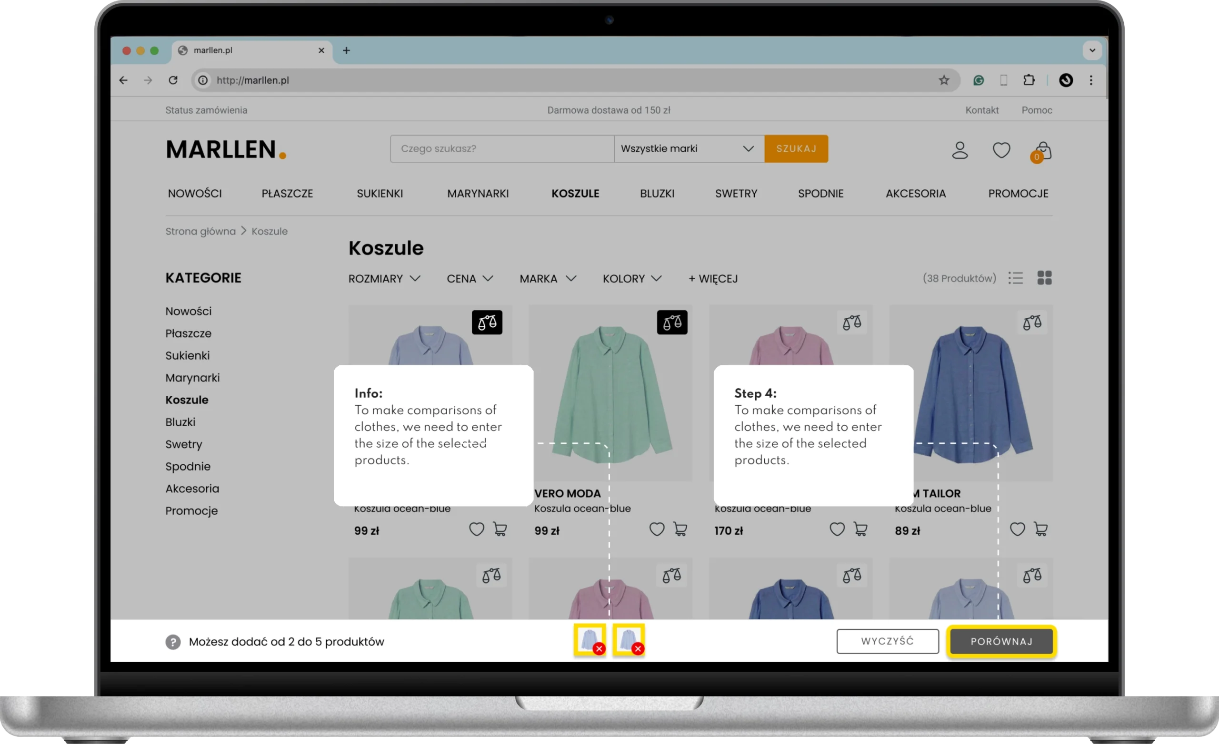Deselect compare on green Vero Moda shirt

(672, 323)
